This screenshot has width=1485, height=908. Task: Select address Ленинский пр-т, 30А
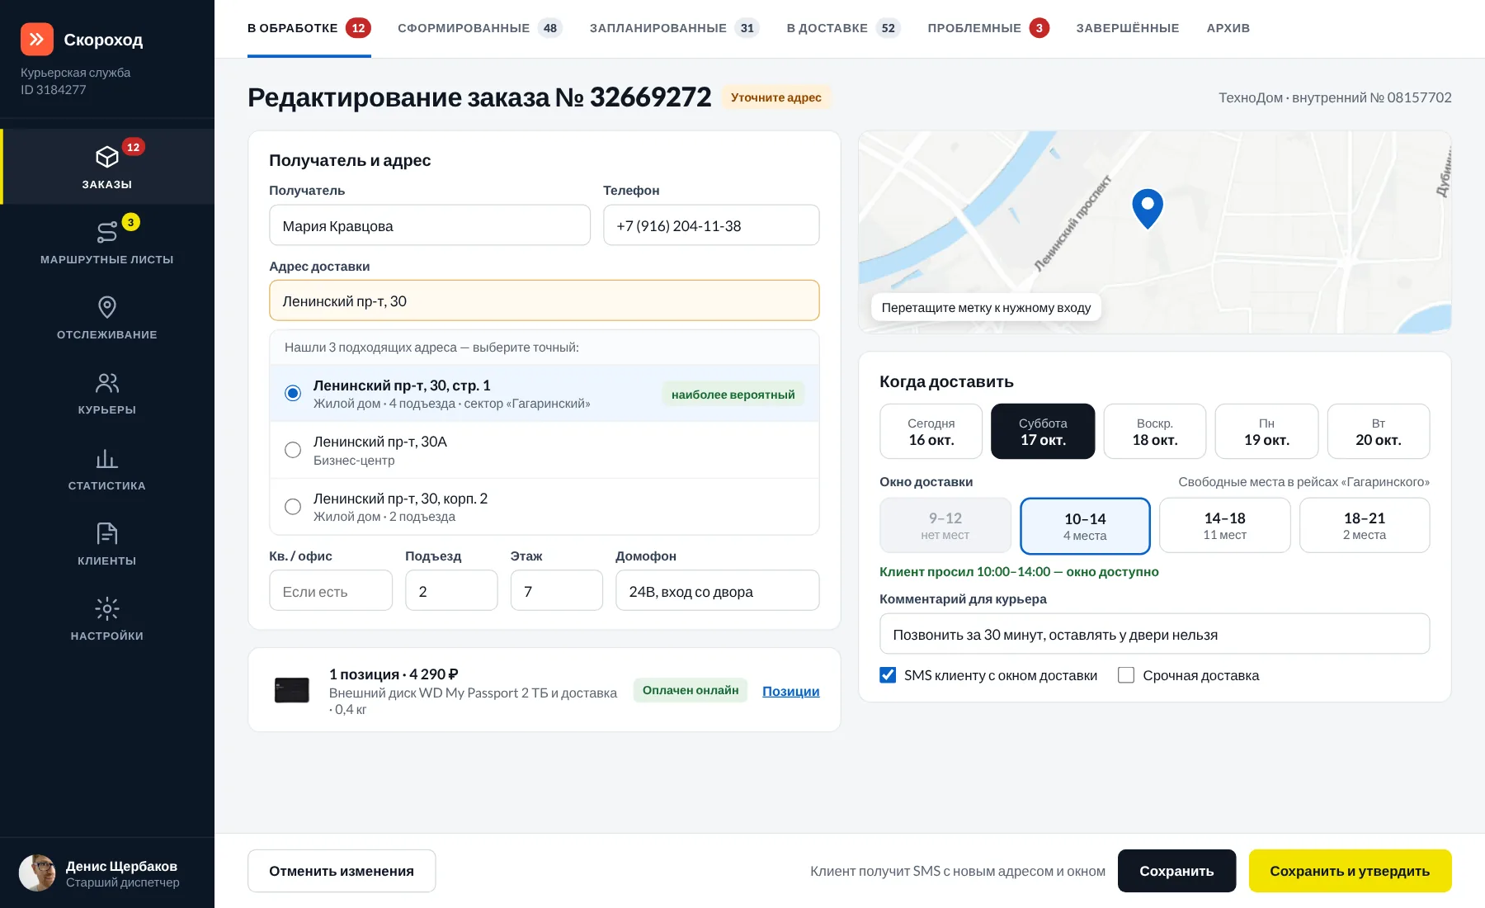(x=544, y=450)
